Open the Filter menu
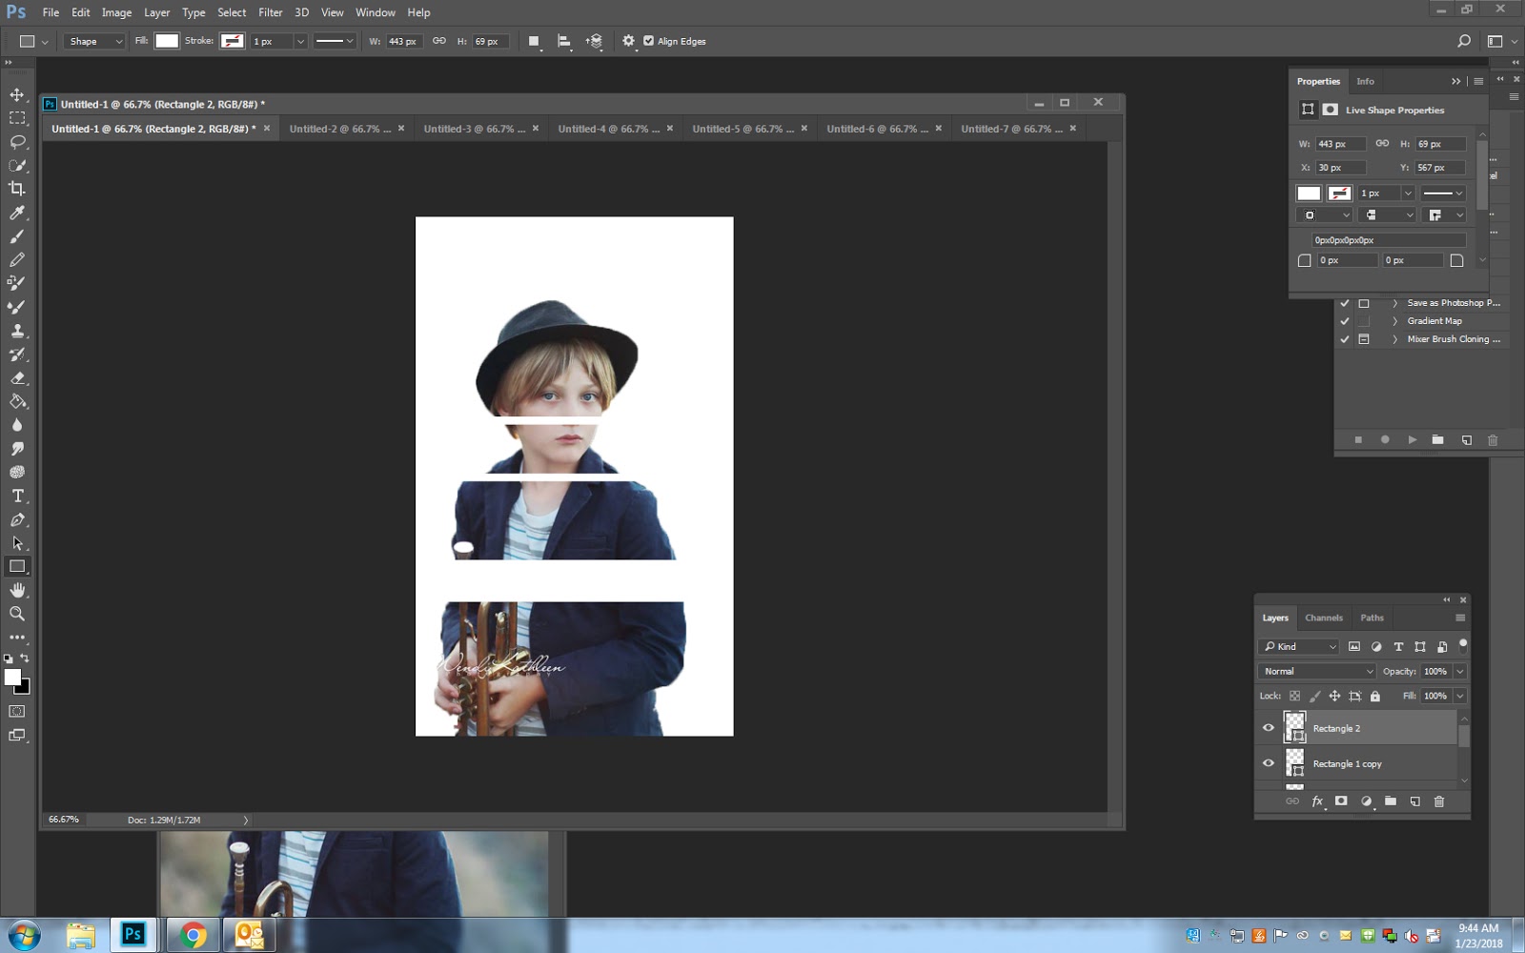1525x953 pixels. pyautogui.click(x=271, y=12)
